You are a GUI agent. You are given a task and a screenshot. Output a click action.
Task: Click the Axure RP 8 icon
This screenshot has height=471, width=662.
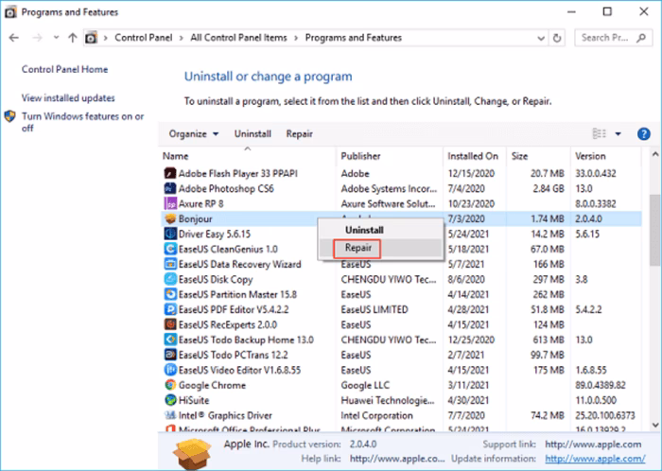click(x=170, y=204)
